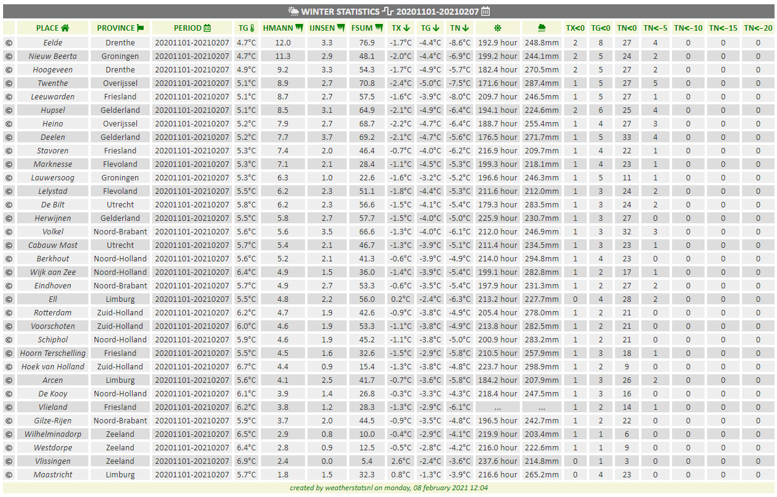Click the copyright icon in the Twenthe row
Viewport: 777px width, 497px height.
pos(9,83)
